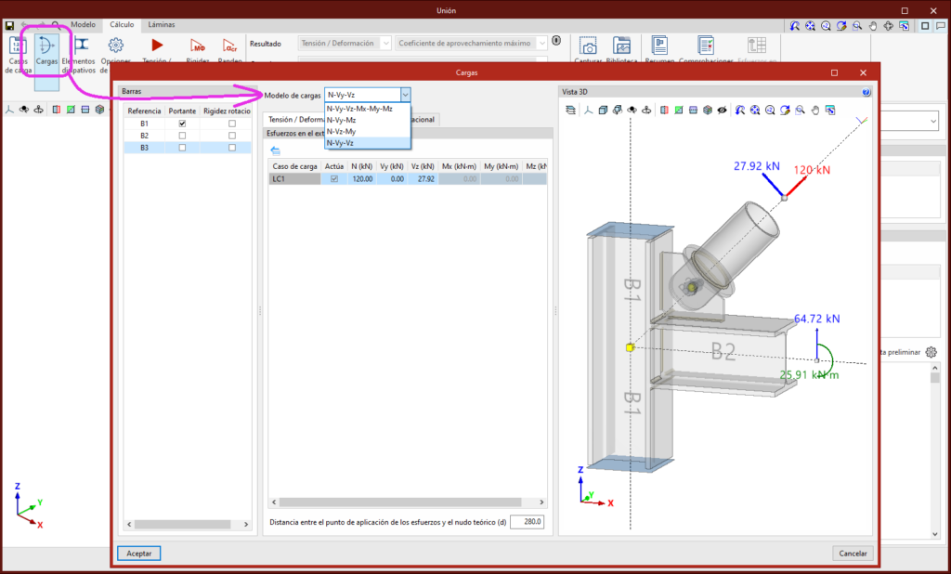Click the 3D box view icon in Vista 3D

[x=603, y=111]
